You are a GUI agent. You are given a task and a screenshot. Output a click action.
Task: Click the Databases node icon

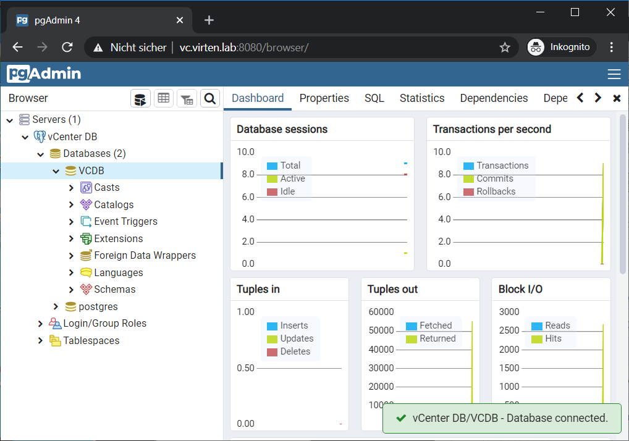pos(55,154)
